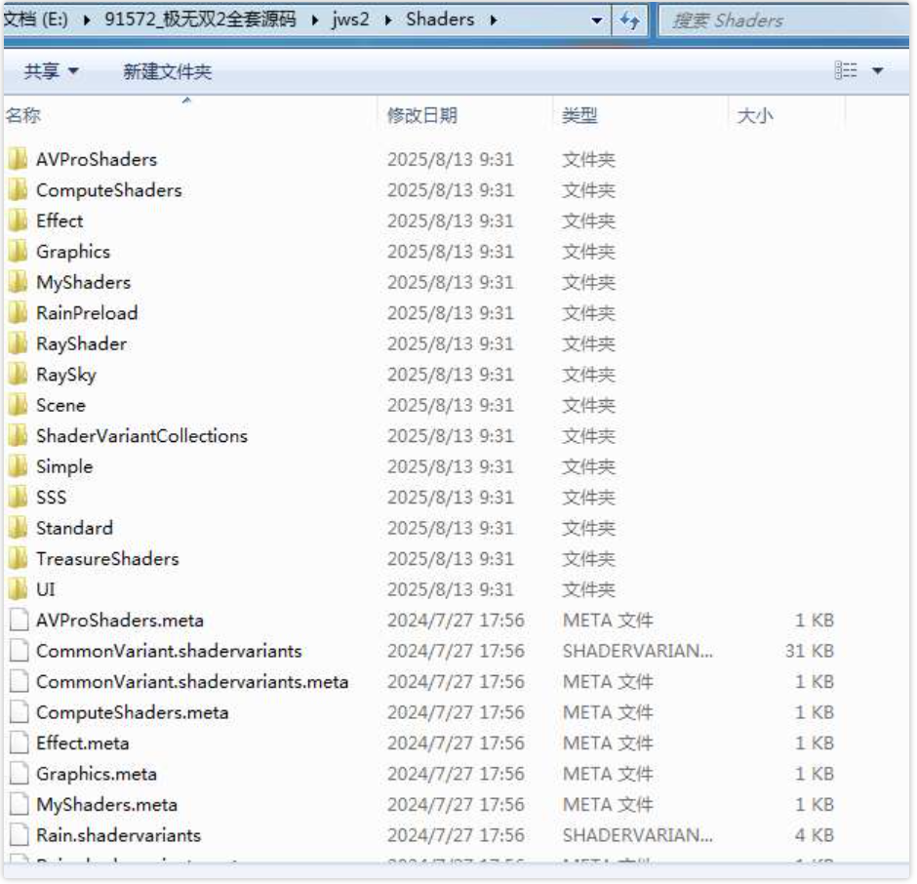Click the AVProShaders folder icon
Viewport: 917px width, 884px height.
[x=18, y=159]
